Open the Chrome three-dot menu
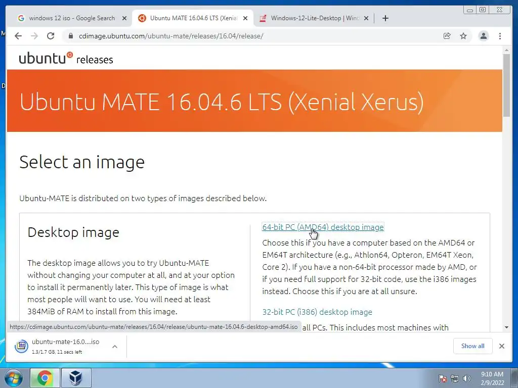This screenshot has width=518, height=388. pos(500,36)
